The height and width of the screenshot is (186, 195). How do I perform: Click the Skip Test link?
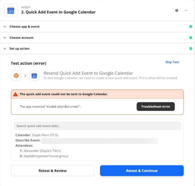[172, 62]
